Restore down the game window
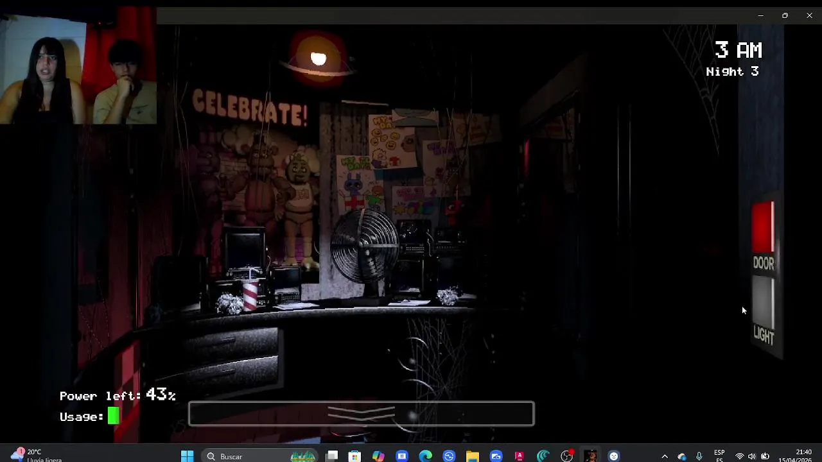This screenshot has width=822, height=462. (x=785, y=15)
